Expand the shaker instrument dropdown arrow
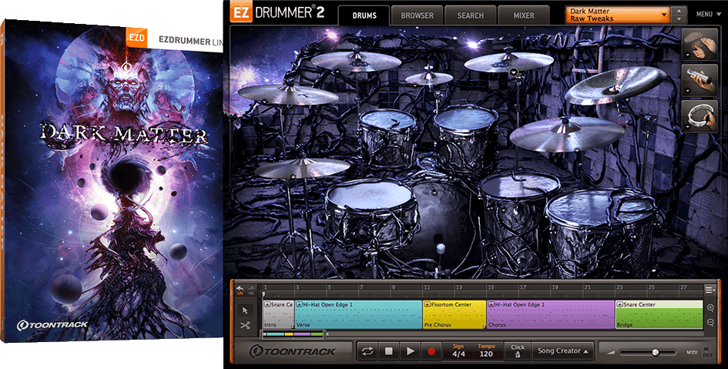The height and width of the screenshot is (369, 728). [x=686, y=91]
